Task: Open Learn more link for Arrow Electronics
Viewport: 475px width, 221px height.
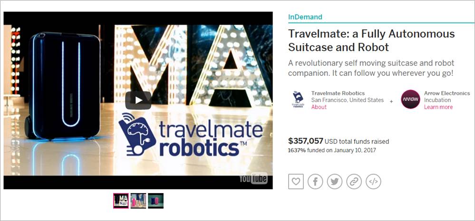Action: 438,107
